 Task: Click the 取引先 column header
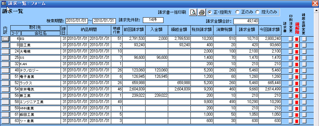click(35, 28)
